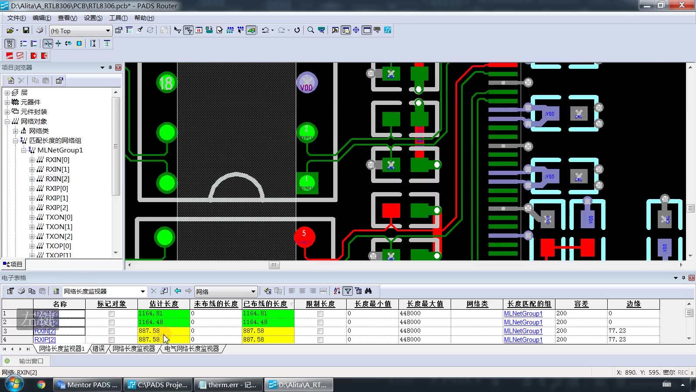Click the Undo icon
The image size is (696, 392).
click(x=265, y=30)
